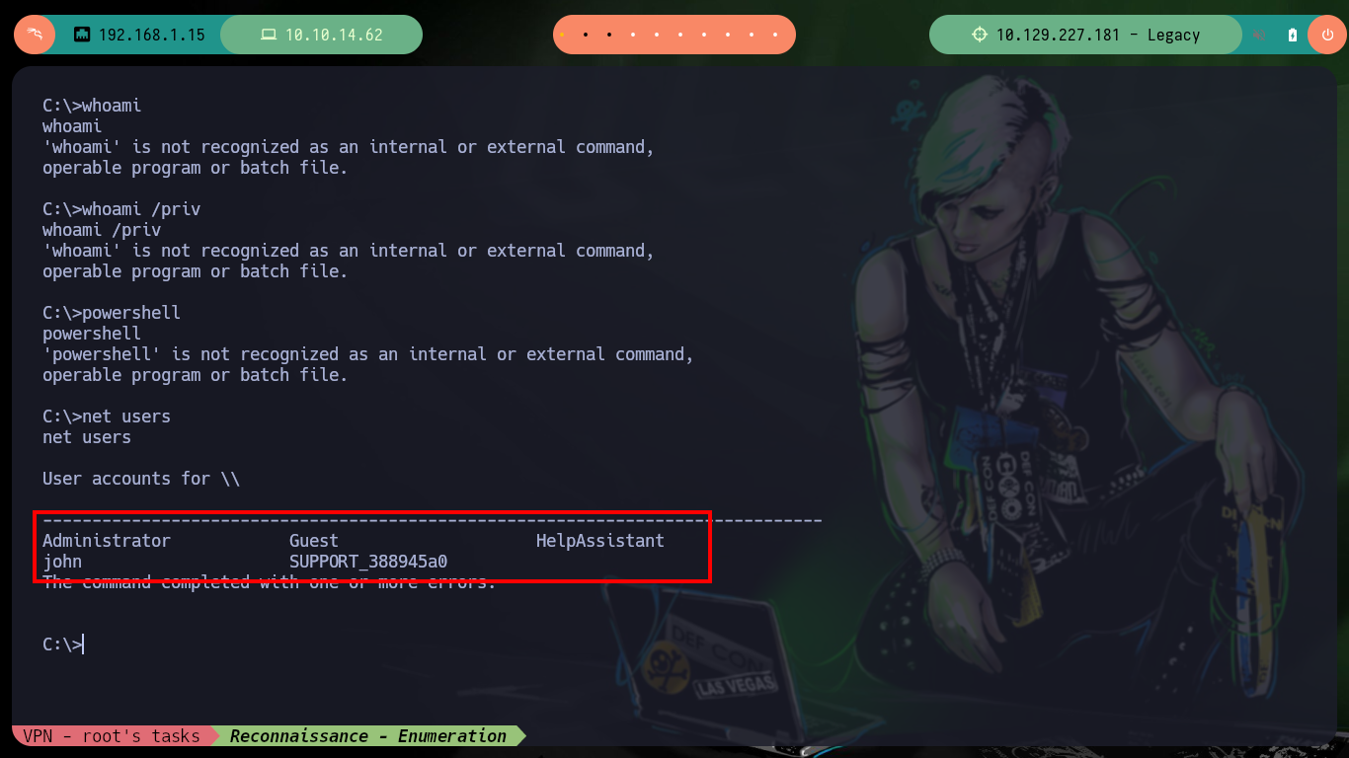Click the HelpAssistant user entry
This screenshot has width=1349, height=758.
600,541
